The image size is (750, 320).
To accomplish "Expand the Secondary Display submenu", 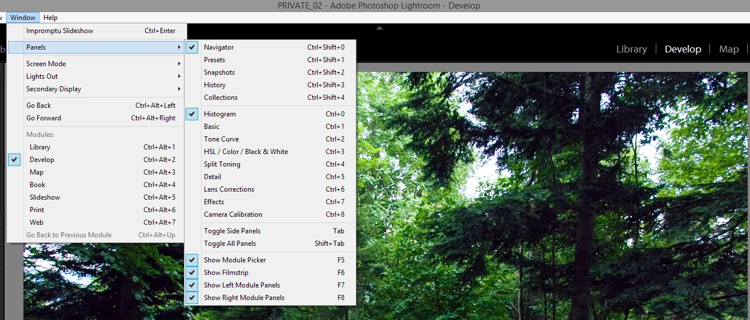I will tap(96, 89).
